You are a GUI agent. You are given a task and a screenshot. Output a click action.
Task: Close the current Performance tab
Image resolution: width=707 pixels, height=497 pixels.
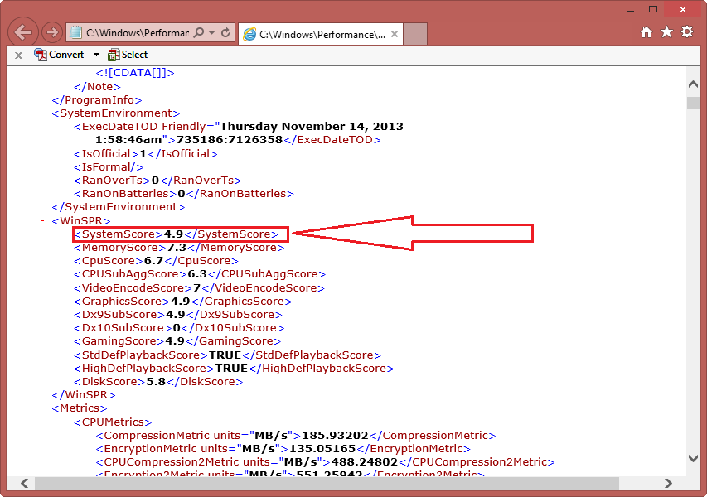(395, 34)
